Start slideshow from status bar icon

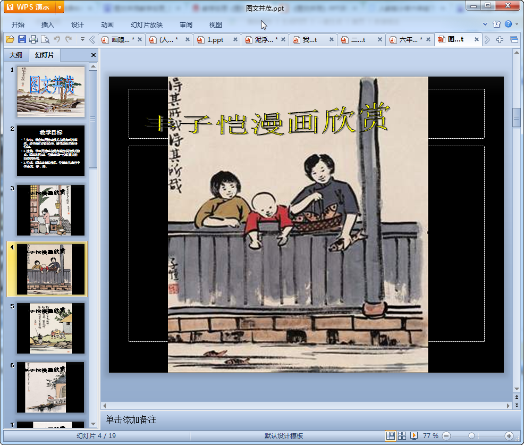pos(413,435)
